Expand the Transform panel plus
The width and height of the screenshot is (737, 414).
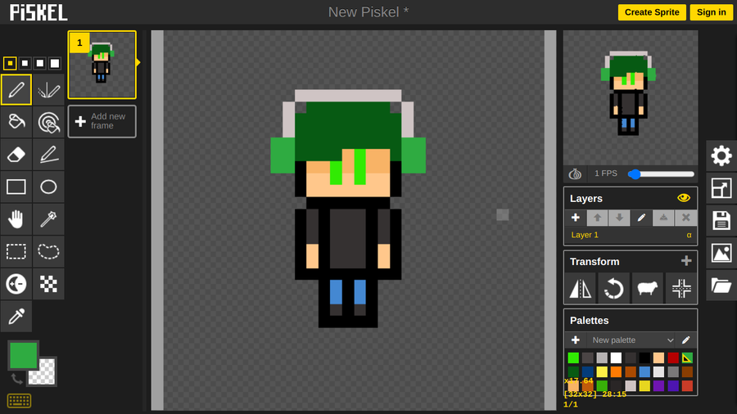[x=686, y=261]
